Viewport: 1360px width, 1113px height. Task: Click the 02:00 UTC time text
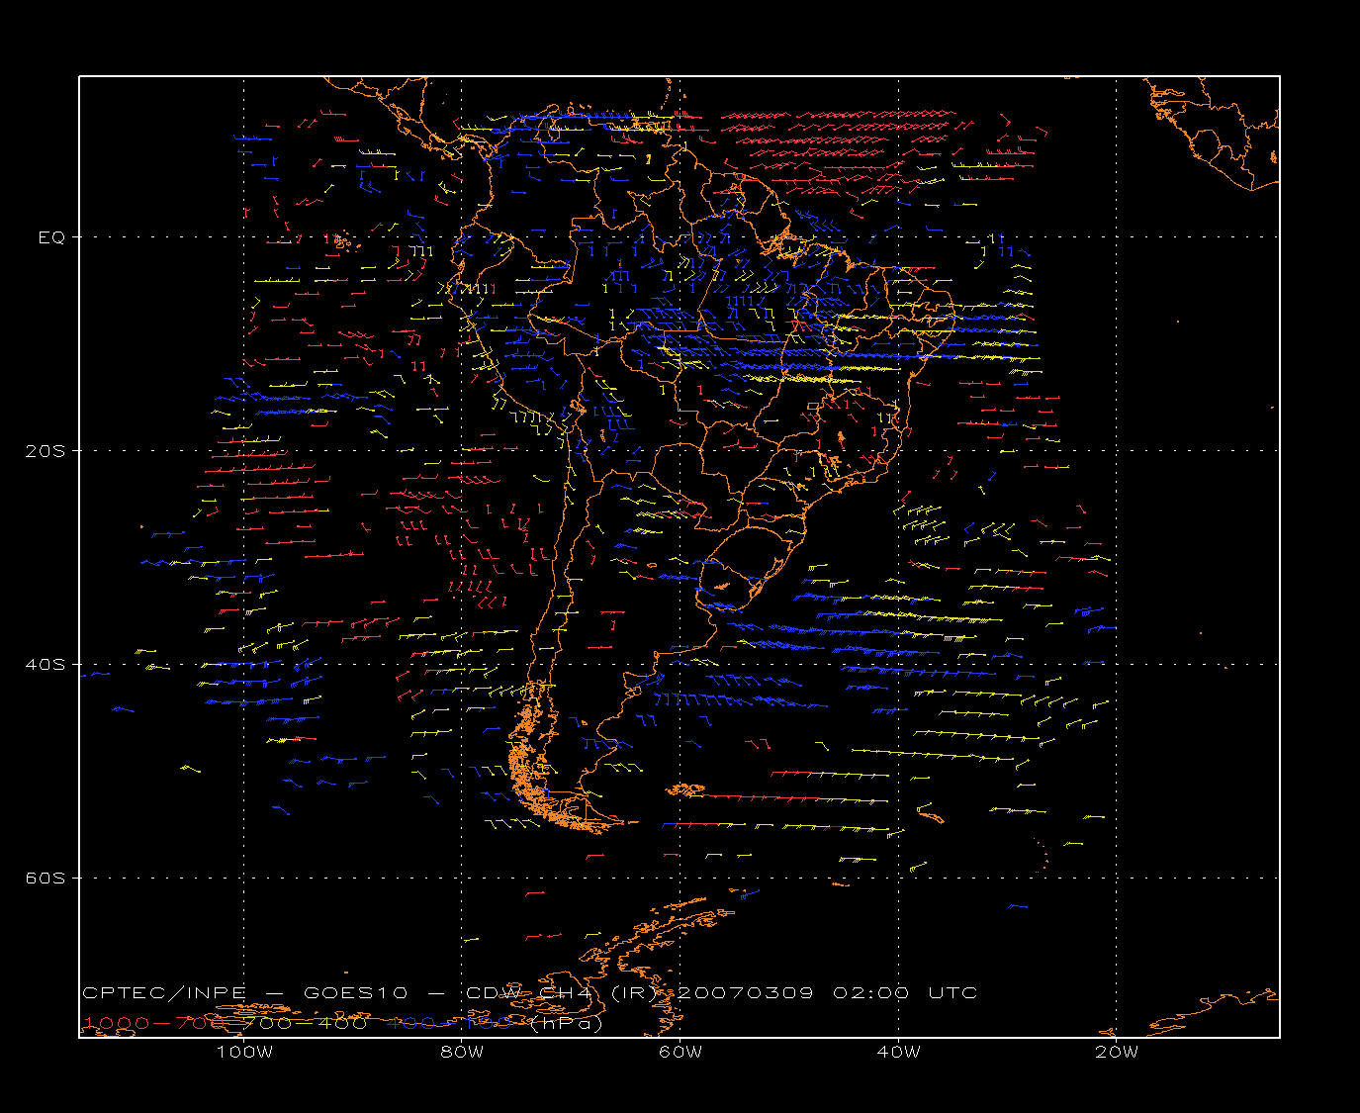tap(905, 993)
